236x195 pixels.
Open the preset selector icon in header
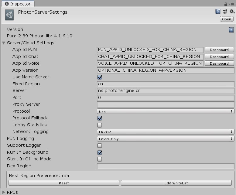[225, 12]
